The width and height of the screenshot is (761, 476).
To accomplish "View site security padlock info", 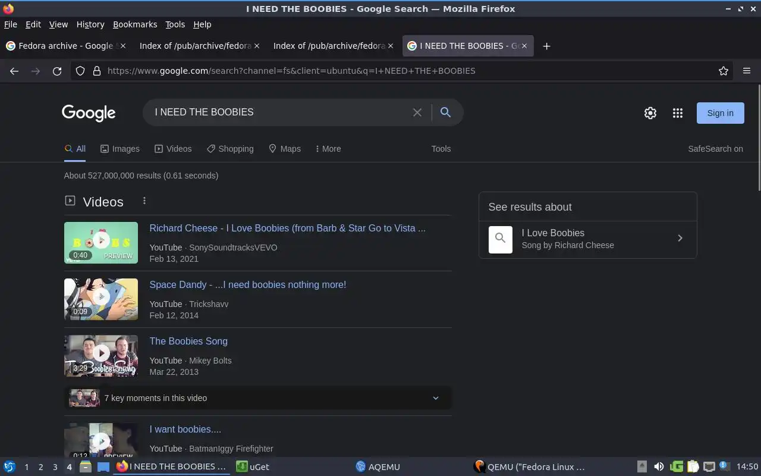I will 97,71.
